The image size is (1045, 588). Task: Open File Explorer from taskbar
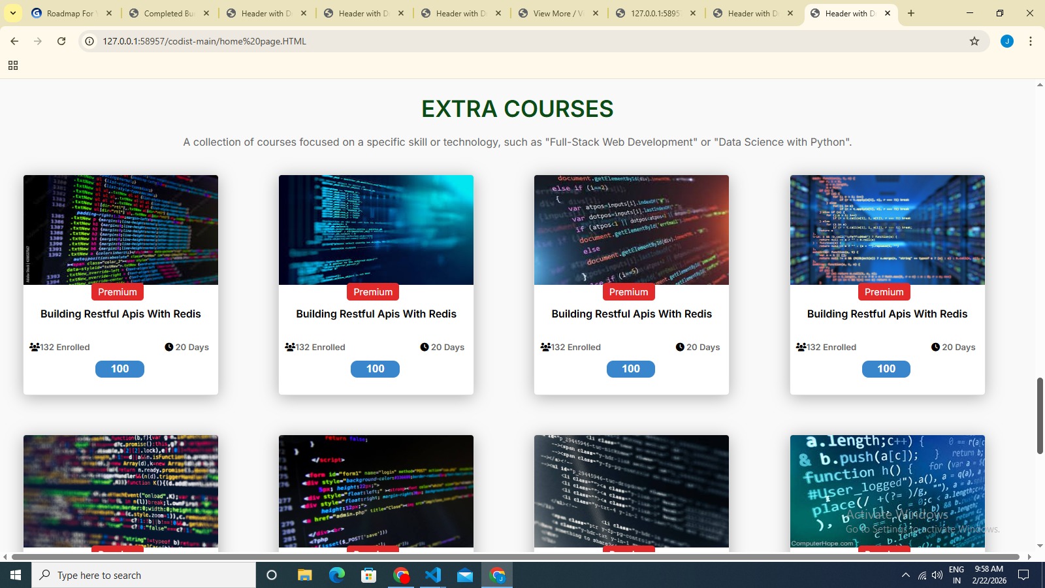tap(304, 575)
